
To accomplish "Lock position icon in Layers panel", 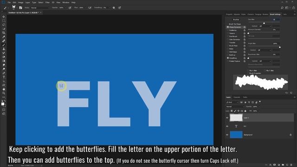I will click(239, 111).
